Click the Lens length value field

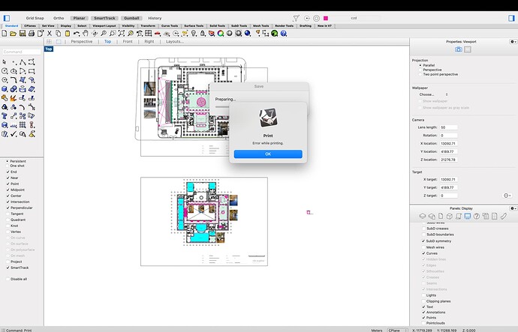coord(449,127)
